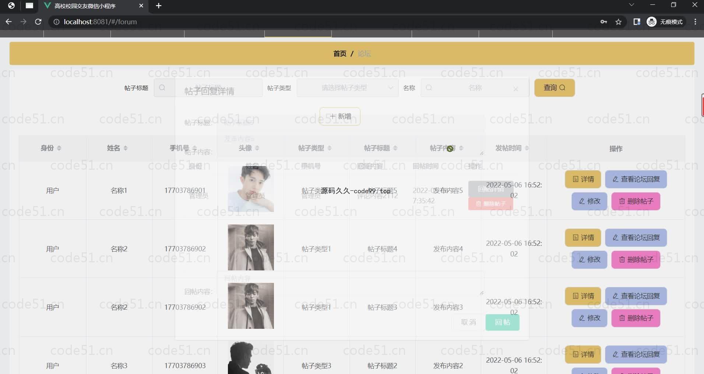Click 查看论坛回复 for 帖子标题5 row
The image size is (704, 374).
click(x=636, y=179)
